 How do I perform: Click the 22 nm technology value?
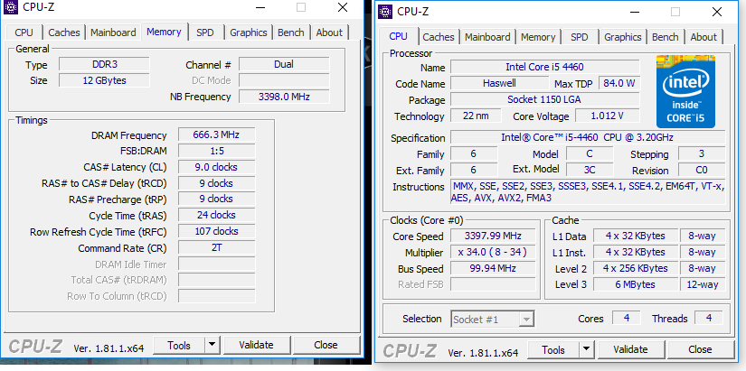click(x=476, y=116)
